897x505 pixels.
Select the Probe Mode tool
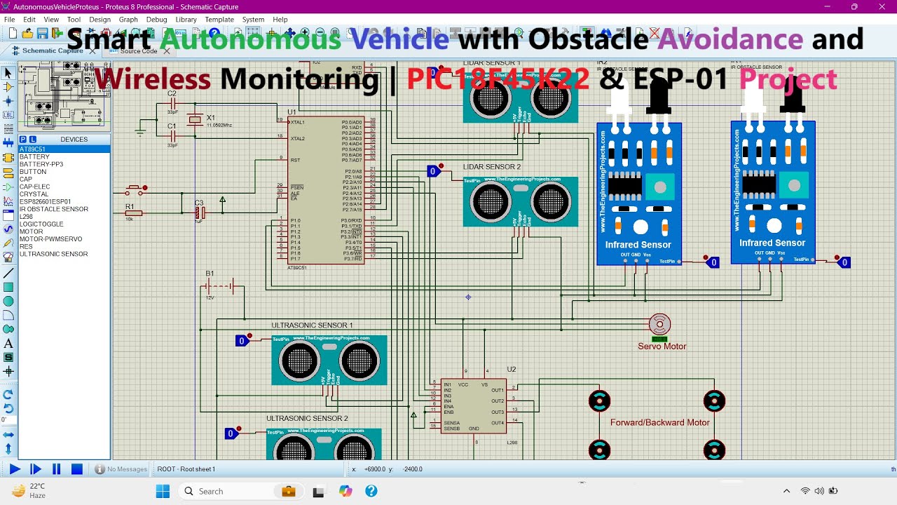(x=8, y=243)
